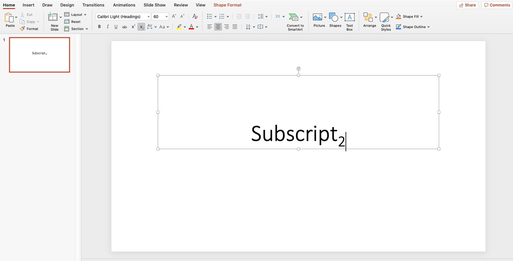
Task: Enable superscript formatting
Action: click(133, 26)
